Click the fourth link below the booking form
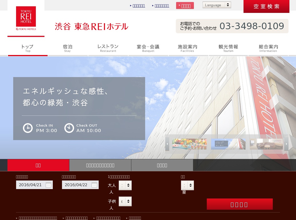Screen dimensions: 296x220 click(x=135, y=218)
